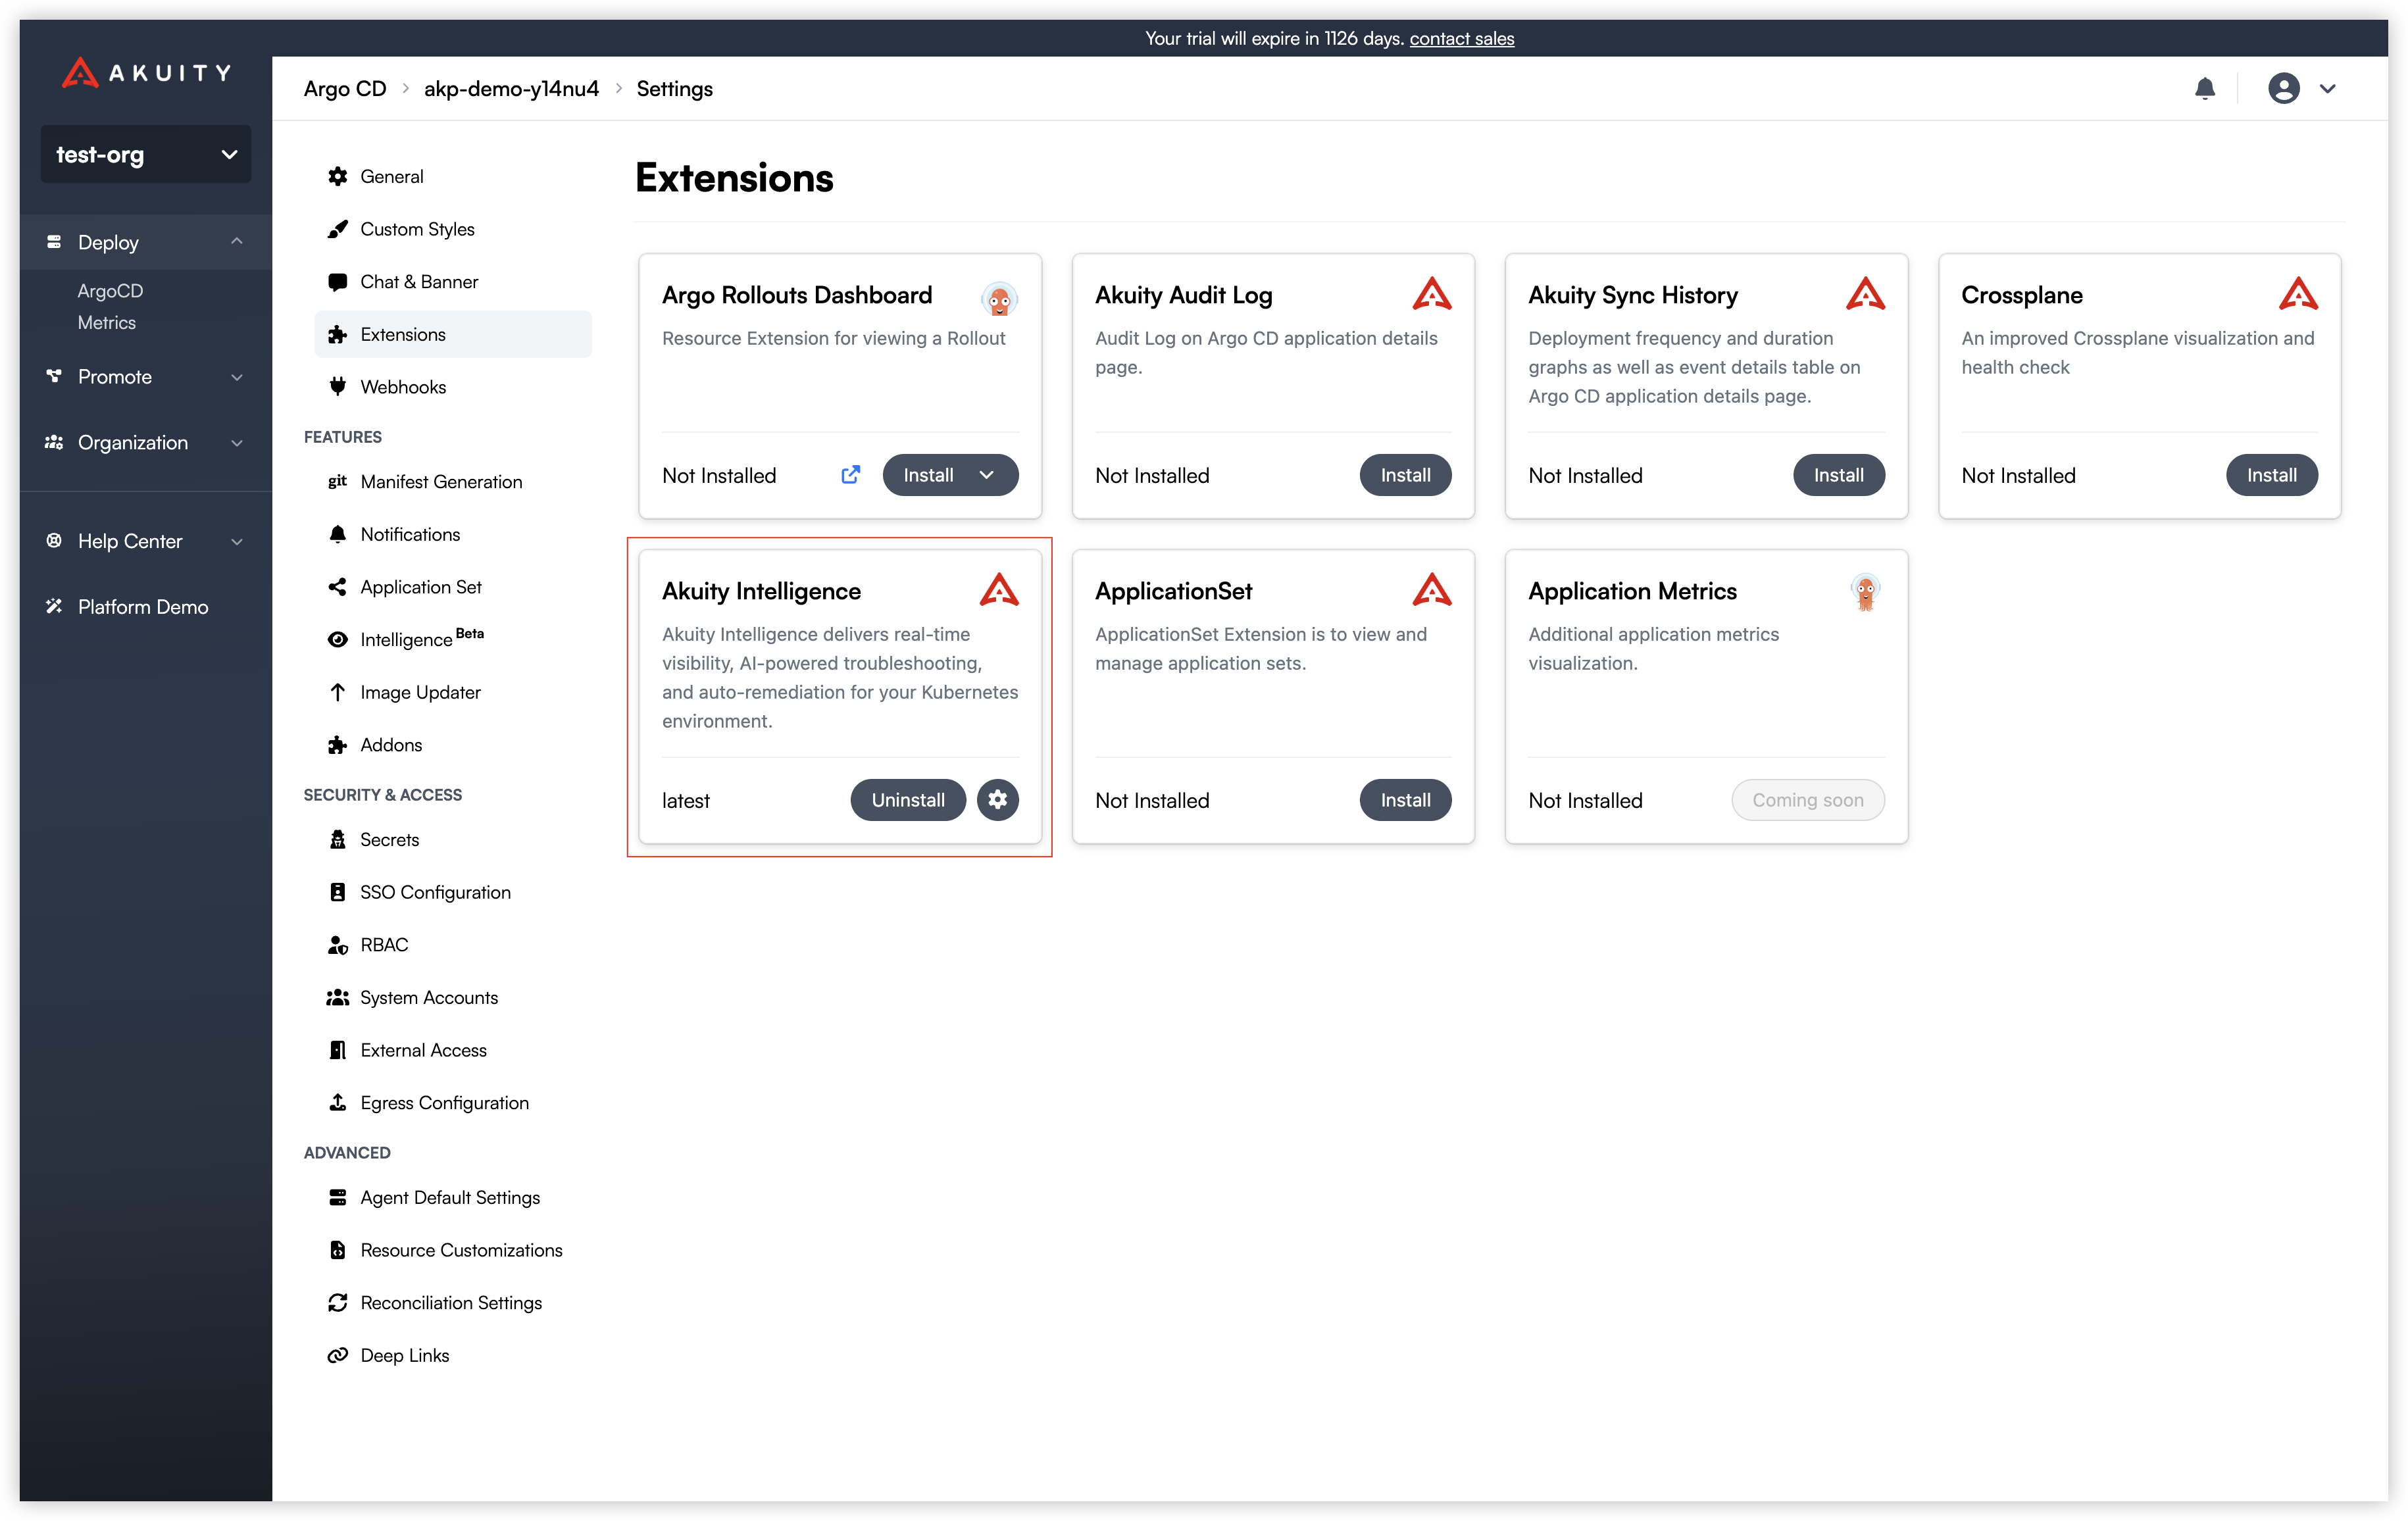Uninstall the Akuity Intelligence extension
This screenshot has width=2408, height=1521.
(x=907, y=799)
